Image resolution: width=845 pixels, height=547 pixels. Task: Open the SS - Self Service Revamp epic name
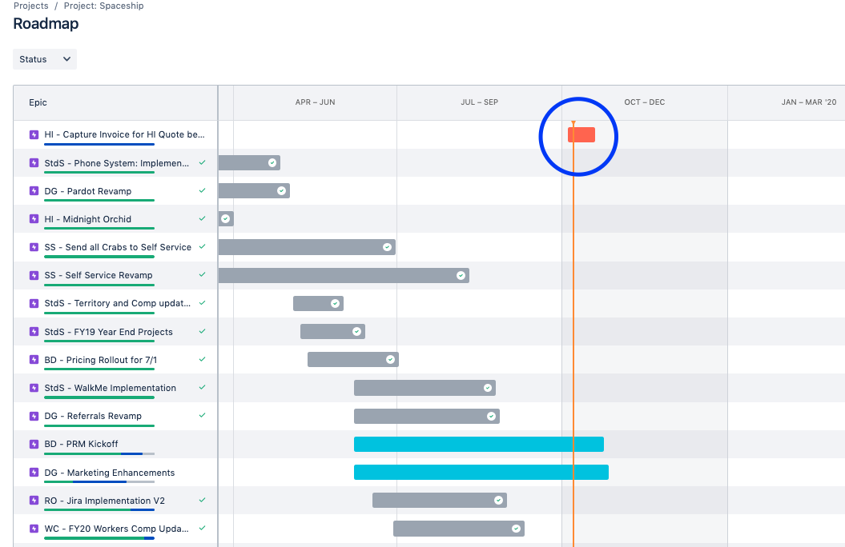[x=98, y=275]
